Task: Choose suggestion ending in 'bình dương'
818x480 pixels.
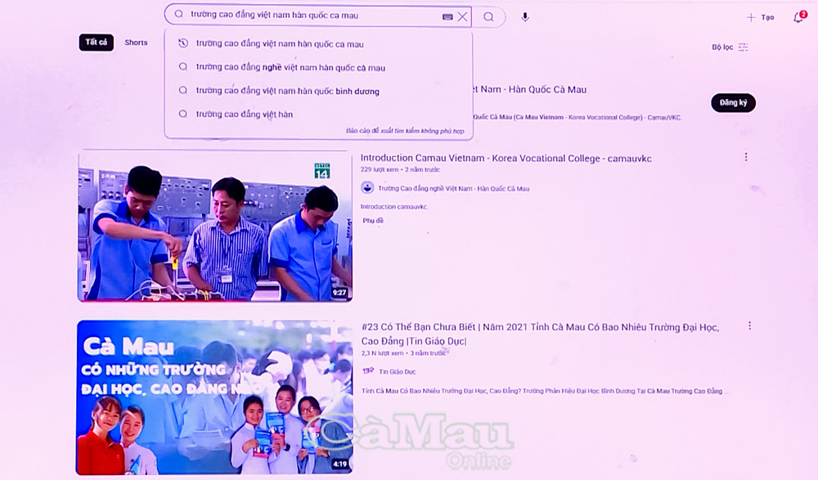Action: pyautogui.click(x=319, y=91)
